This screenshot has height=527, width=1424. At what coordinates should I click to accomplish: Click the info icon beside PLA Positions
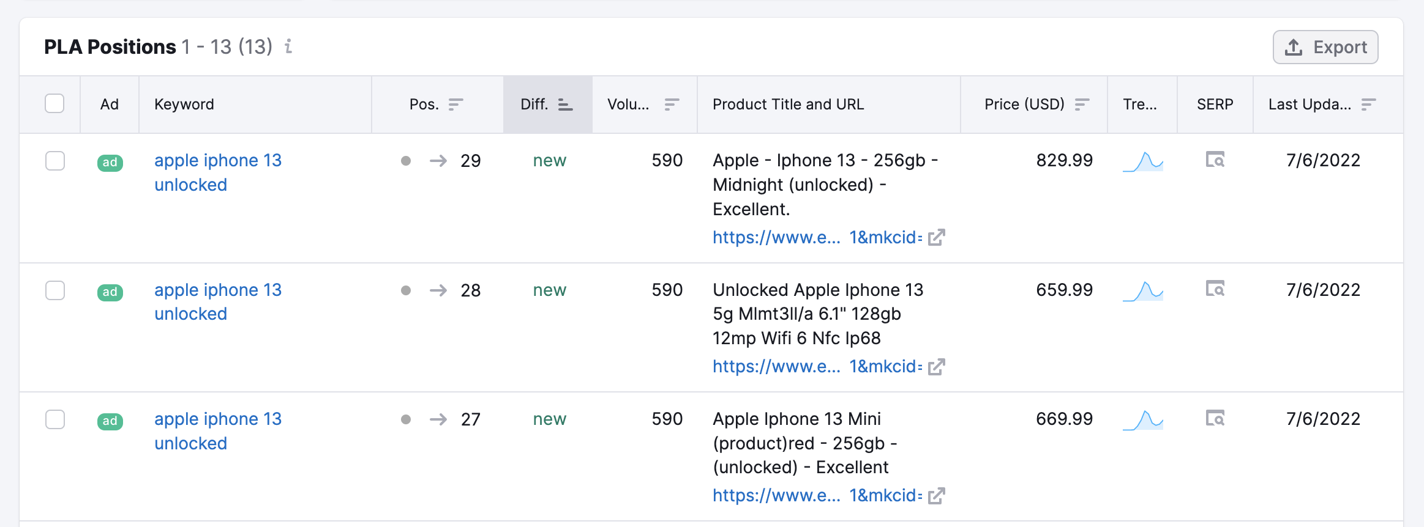288,46
